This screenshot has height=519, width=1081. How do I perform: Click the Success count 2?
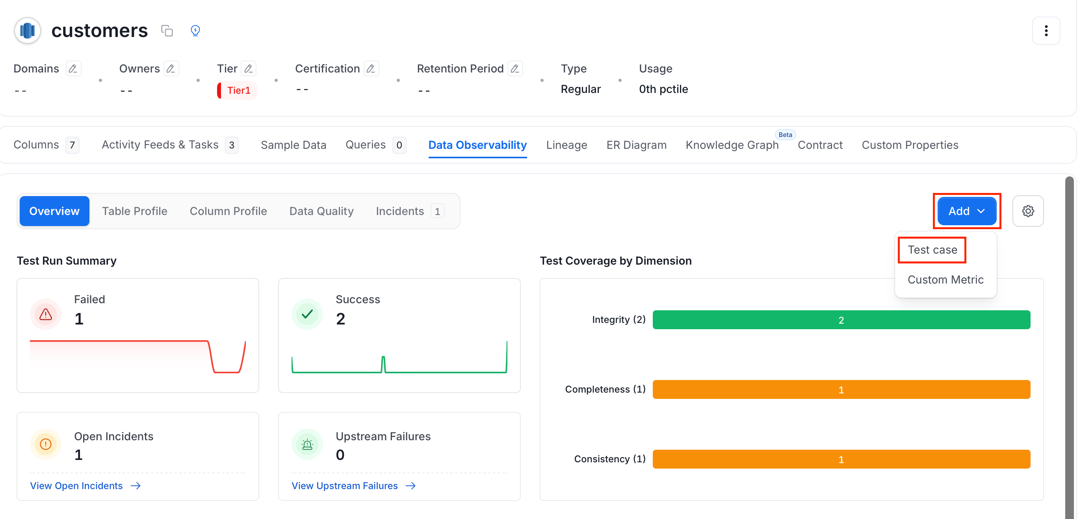tap(340, 319)
